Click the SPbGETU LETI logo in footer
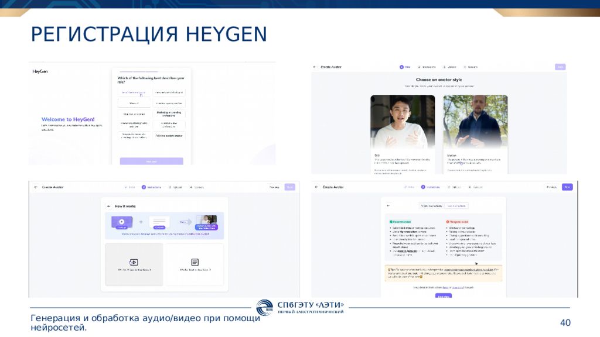The width and height of the screenshot is (600, 337). (x=300, y=308)
